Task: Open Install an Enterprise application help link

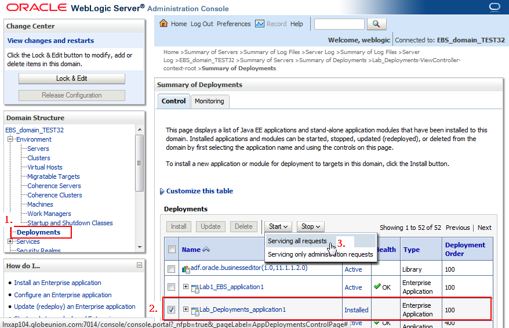Action: tap(57, 283)
